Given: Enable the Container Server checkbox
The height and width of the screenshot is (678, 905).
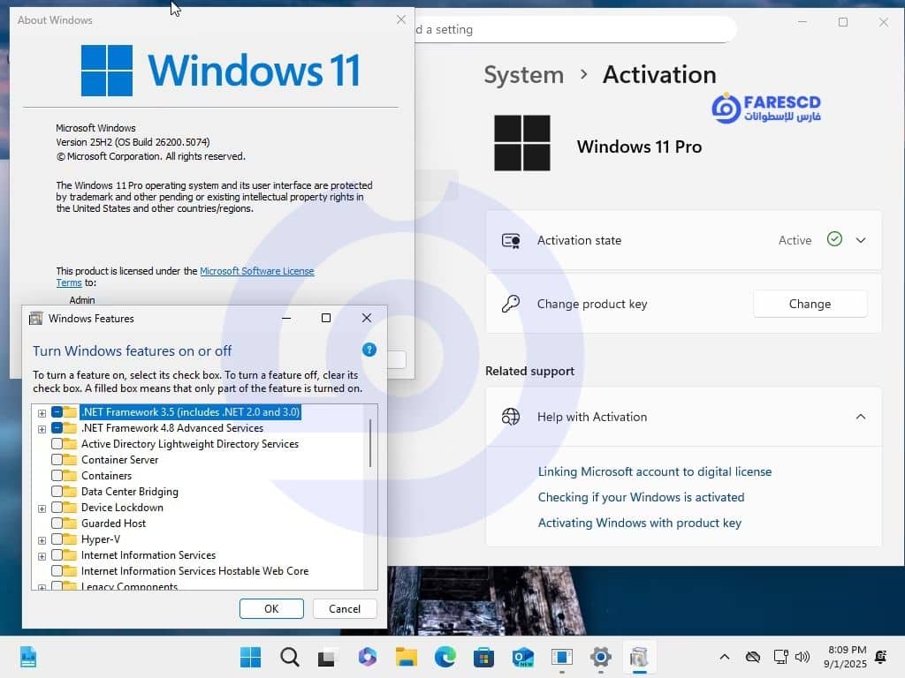Looking at the screenshot, I should [x=57, y=459].
